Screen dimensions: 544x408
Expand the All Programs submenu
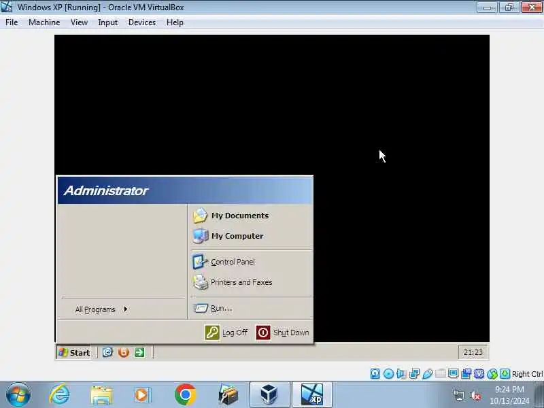coord(101,309)
